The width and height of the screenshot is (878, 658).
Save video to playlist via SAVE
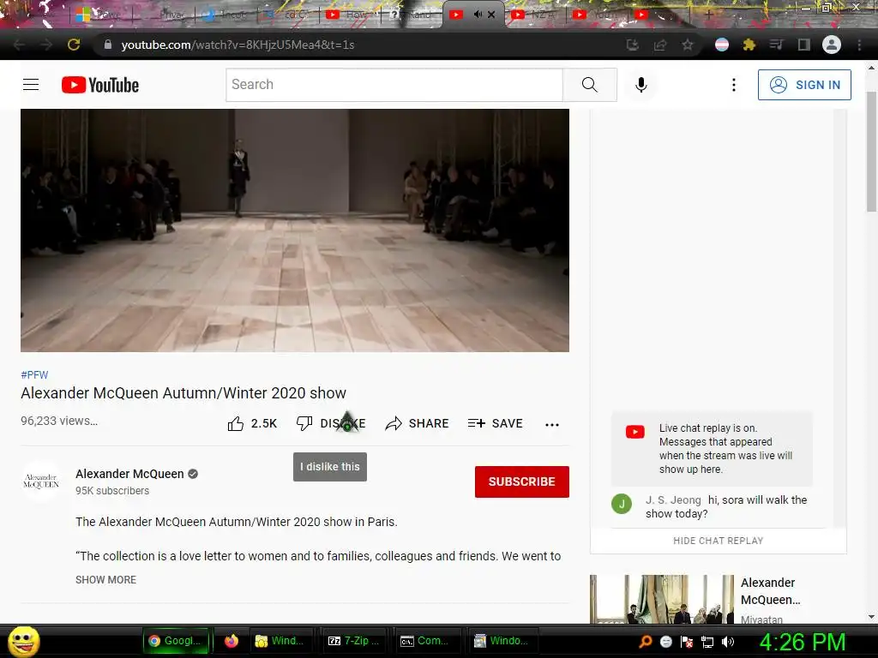495,423
